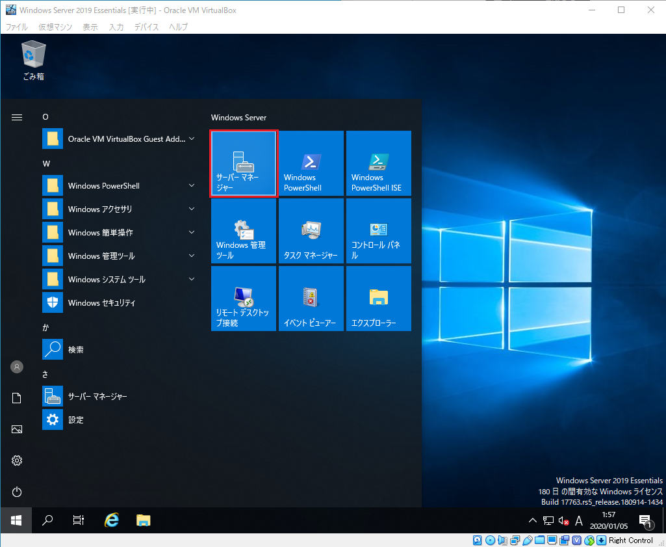The height and width of the screenshot is (547, 666).
Task: Click the VirtualBox mouse integration status icon
Action: [x=589, y=540]
